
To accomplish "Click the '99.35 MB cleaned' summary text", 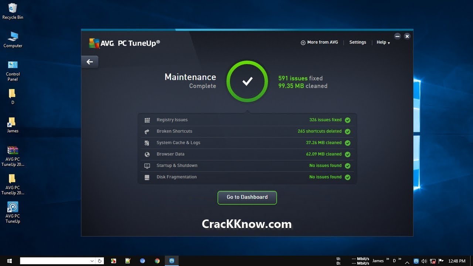I will (x=303, y=86).
